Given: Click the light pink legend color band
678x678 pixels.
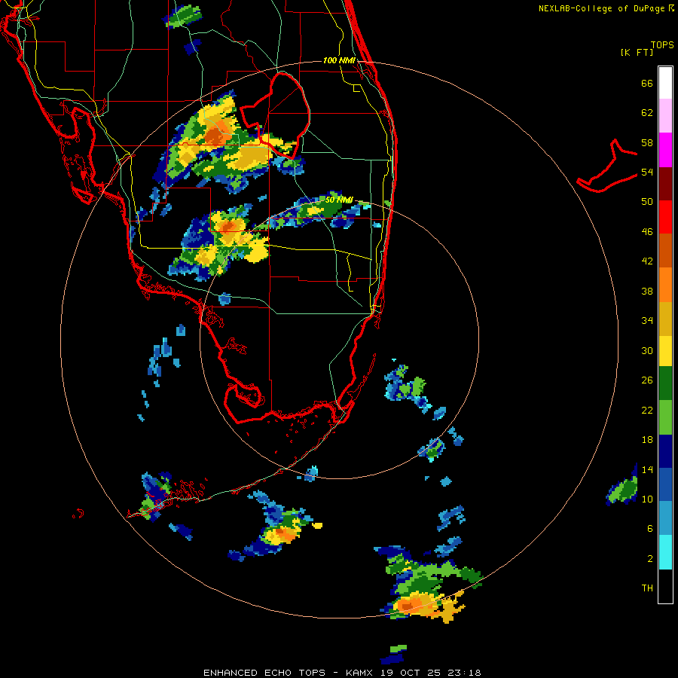Looking at the screenshot, I should [665, 115].
